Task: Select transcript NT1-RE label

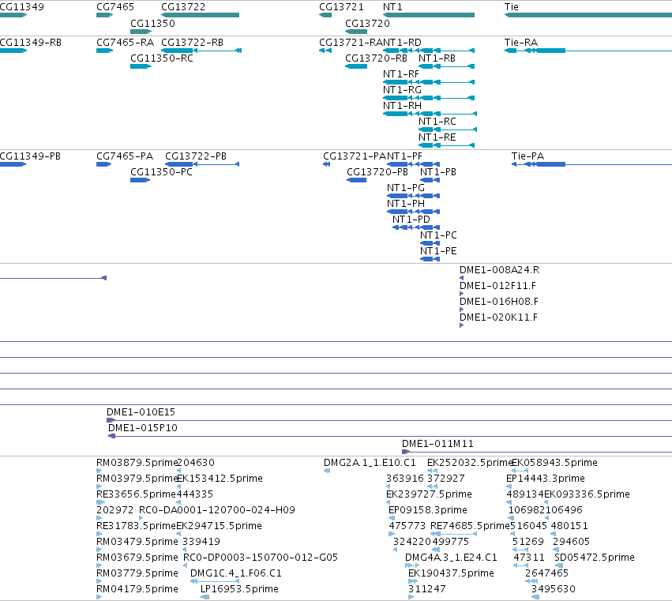Action: (x=437, y=137)
